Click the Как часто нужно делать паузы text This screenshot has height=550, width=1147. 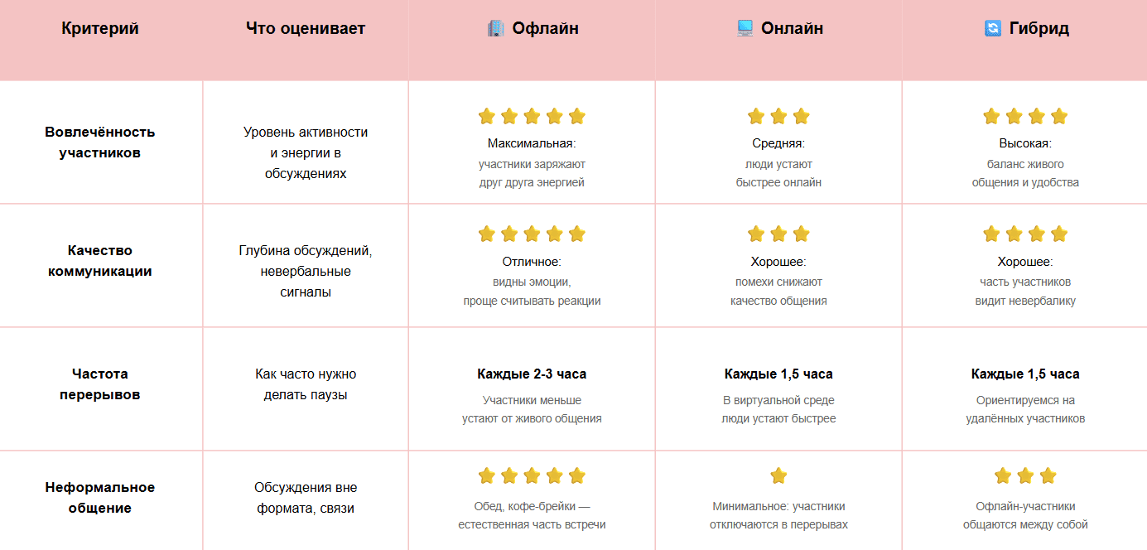(306, 384)
